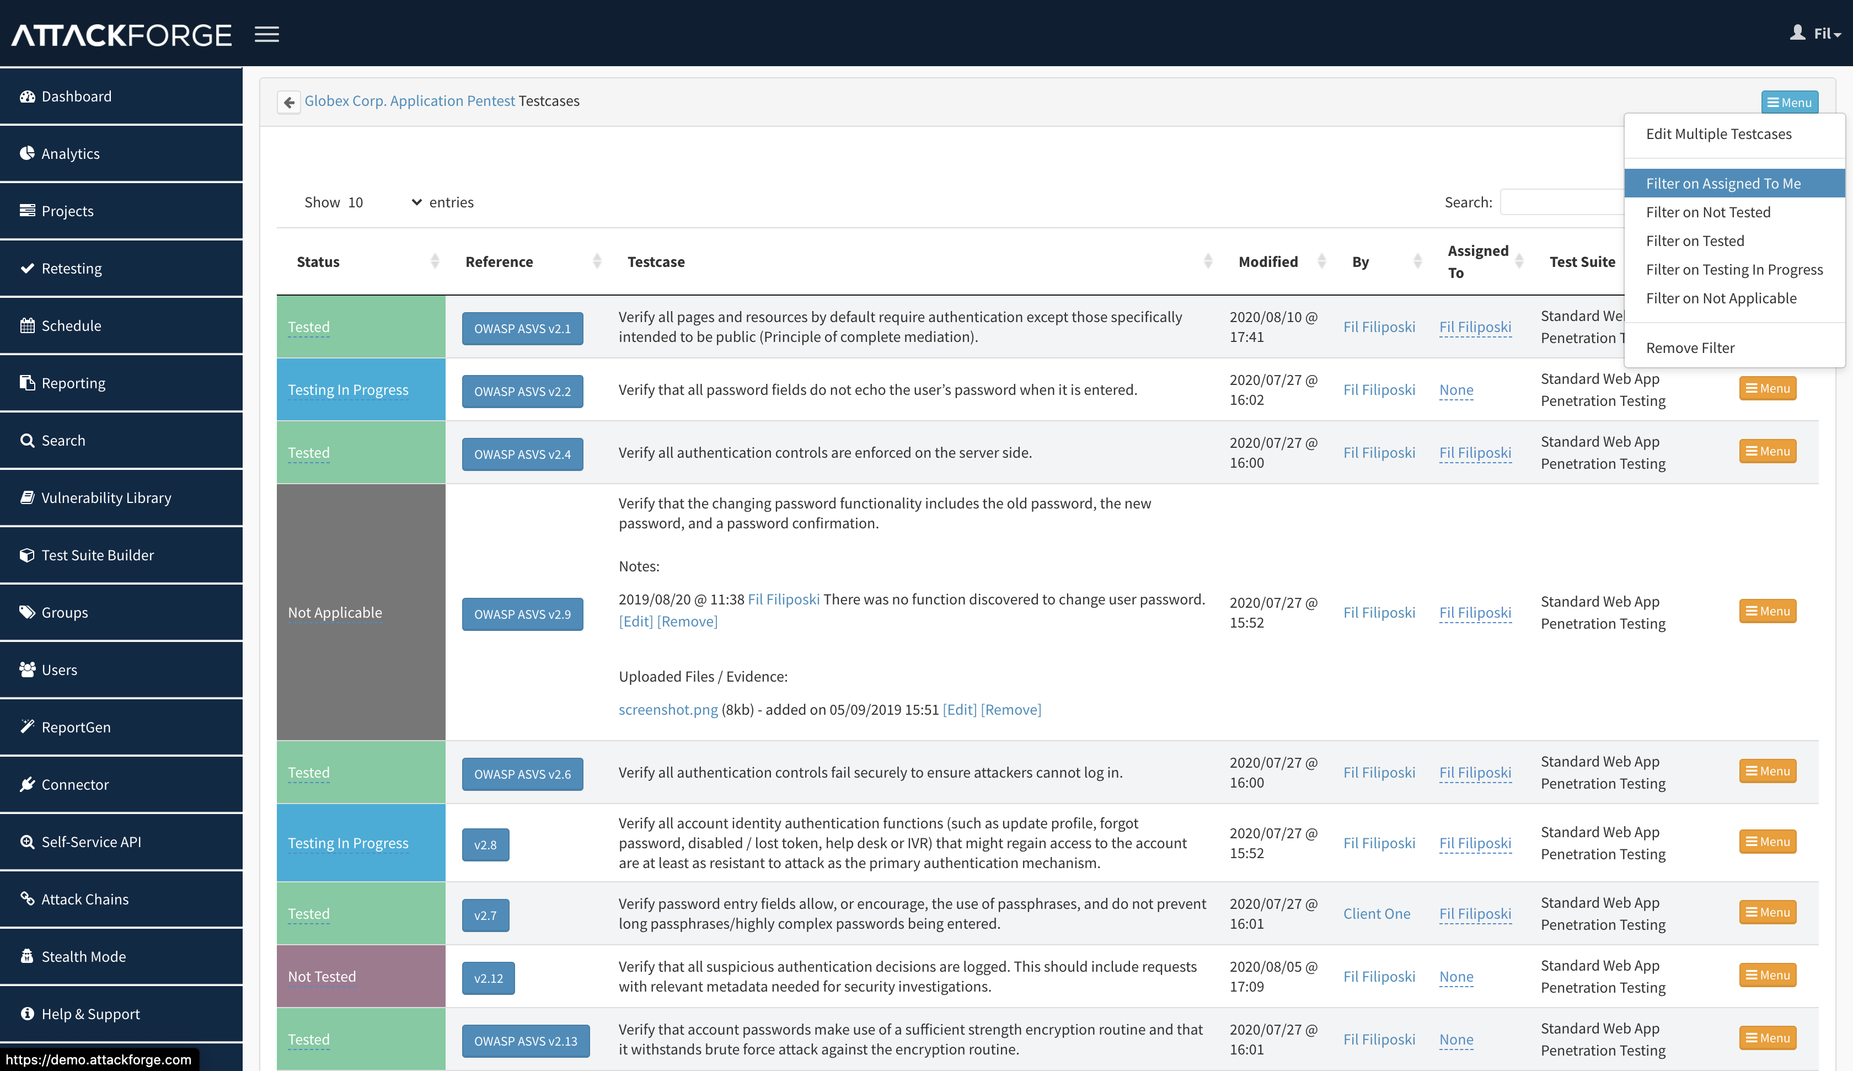Open ReportGen in the sidebar
The width and height of the screenshot is (1853, 1071).
(x=121, y=727)
